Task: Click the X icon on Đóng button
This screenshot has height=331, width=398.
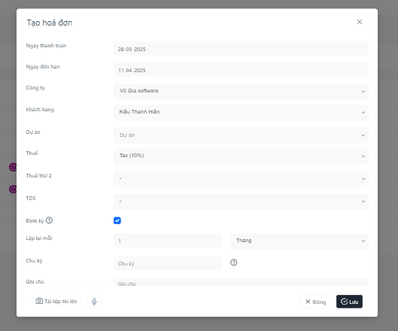Action: point(308,302)
